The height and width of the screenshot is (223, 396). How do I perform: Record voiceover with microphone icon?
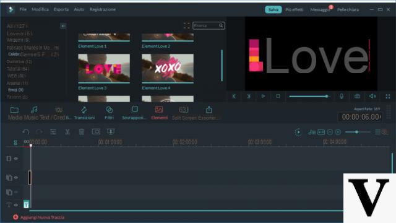coord(342,97)
